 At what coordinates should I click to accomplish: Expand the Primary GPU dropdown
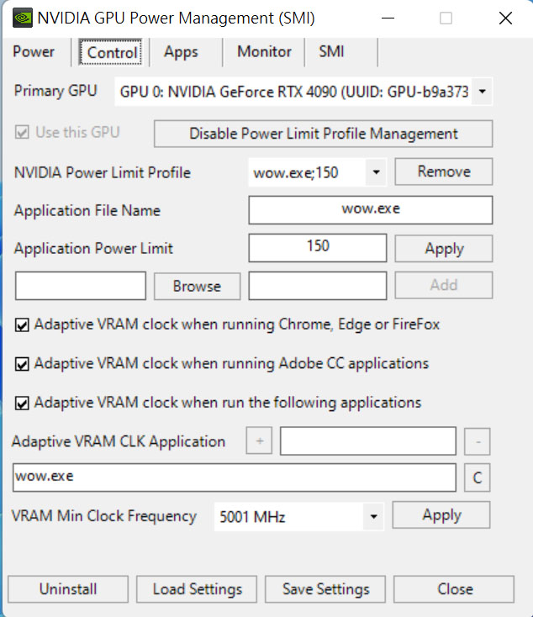coord(482,91)
